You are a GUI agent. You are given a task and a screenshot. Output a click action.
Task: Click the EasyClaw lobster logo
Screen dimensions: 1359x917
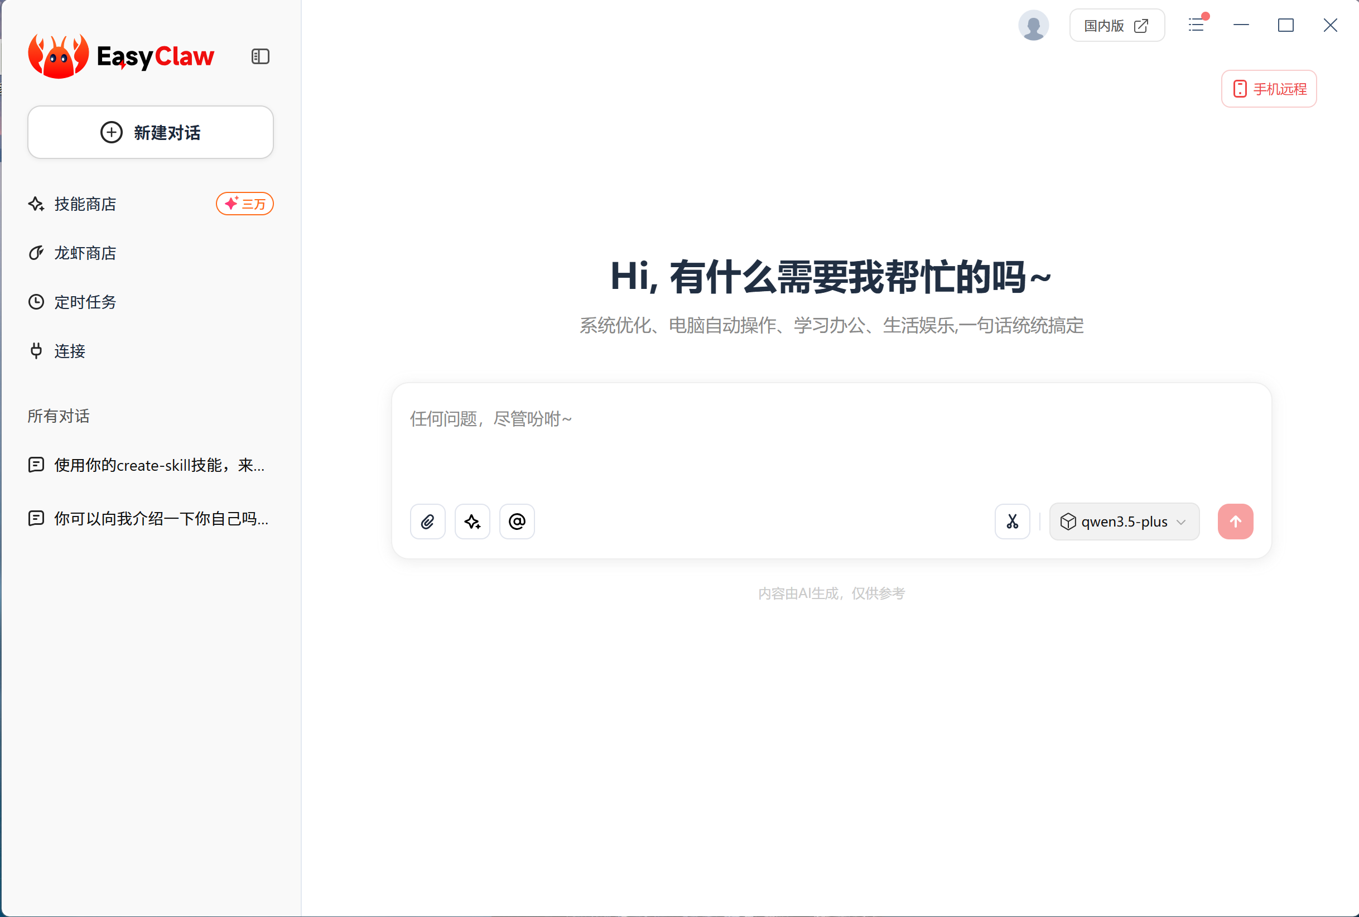pyautogui.click(x=59, y=56)
